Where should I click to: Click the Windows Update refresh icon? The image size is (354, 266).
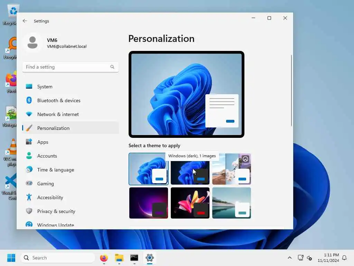29,224
